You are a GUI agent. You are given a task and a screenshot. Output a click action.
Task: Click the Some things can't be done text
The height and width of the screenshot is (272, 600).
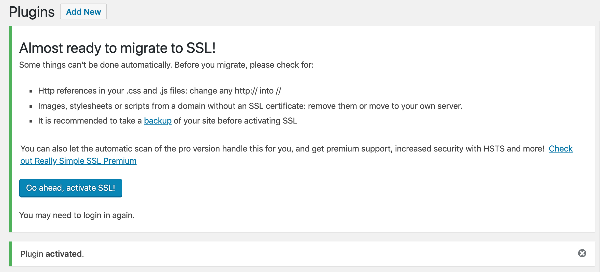[x=167, y=65]
